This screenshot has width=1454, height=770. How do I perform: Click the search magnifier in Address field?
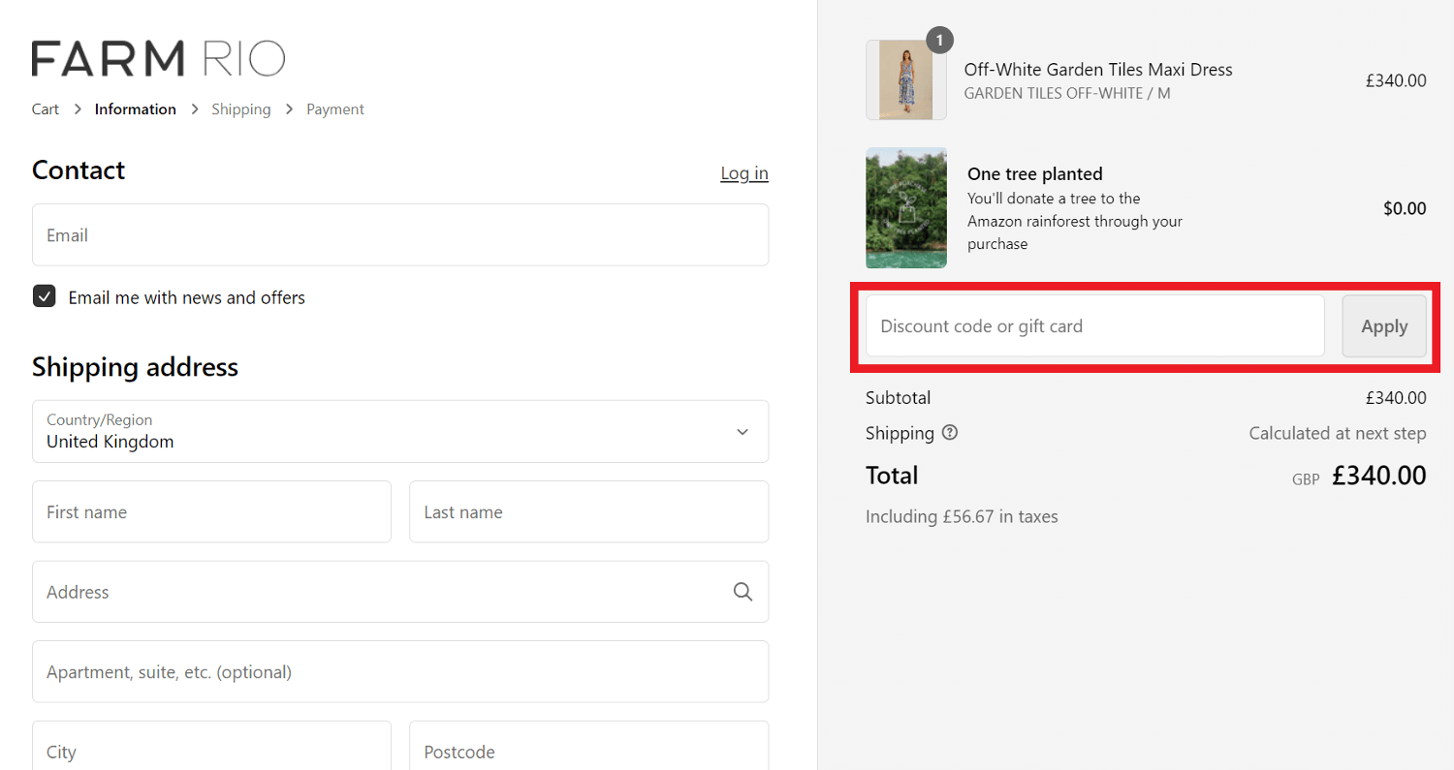pyautogui.click(x=743, y=592)
